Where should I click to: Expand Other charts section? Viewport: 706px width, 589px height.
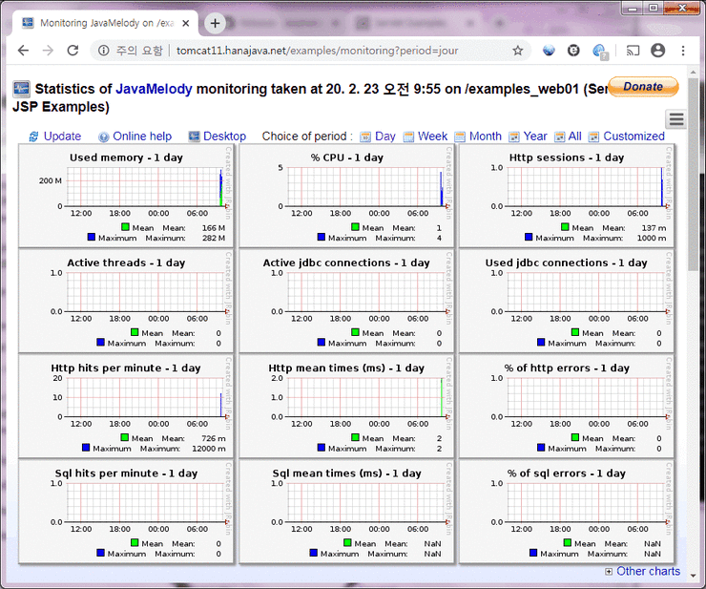tap(648, 571)
